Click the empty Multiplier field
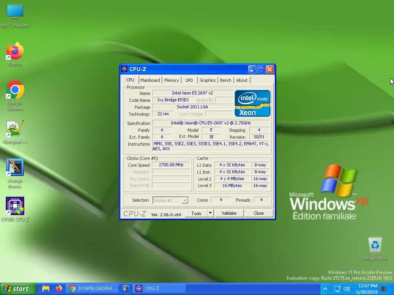 point(171,172)
